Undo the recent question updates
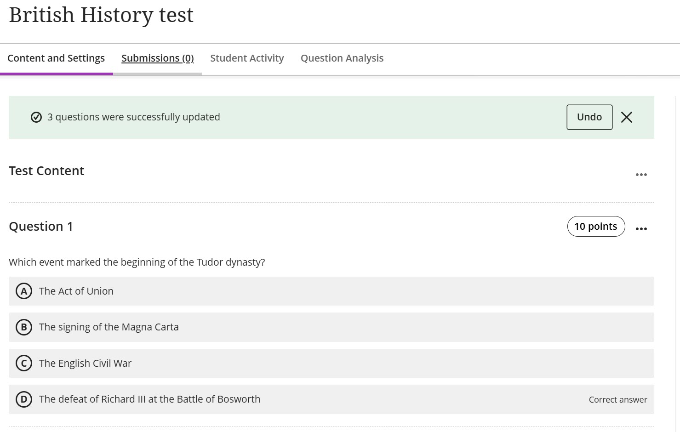Image resolution: width=680 pixels, height=432 pixels. (589, 117)
